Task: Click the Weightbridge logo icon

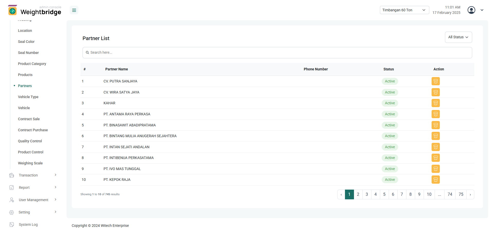Action: click(x=12, y=10)
